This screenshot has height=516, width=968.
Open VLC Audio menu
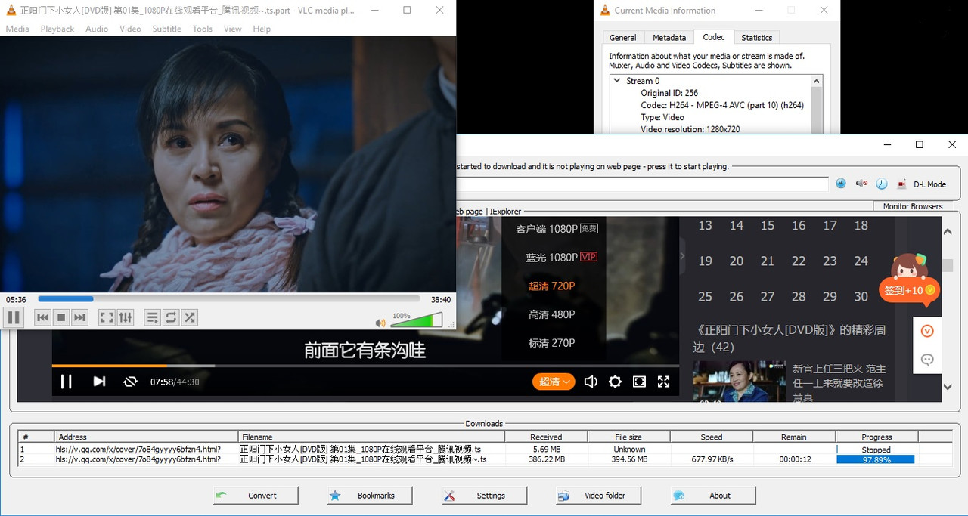click(97, 29)
